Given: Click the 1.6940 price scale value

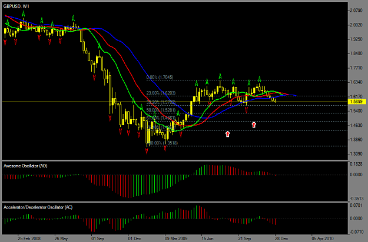Looking at the screenshot, I should tap(356, 82).
